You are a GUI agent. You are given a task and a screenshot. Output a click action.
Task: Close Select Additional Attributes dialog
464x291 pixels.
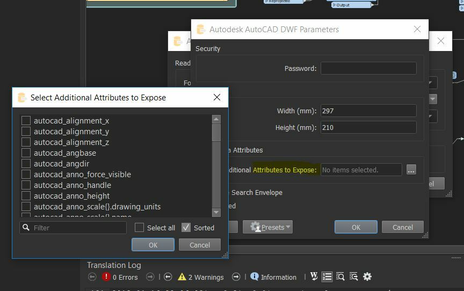(x=217, y=97)
